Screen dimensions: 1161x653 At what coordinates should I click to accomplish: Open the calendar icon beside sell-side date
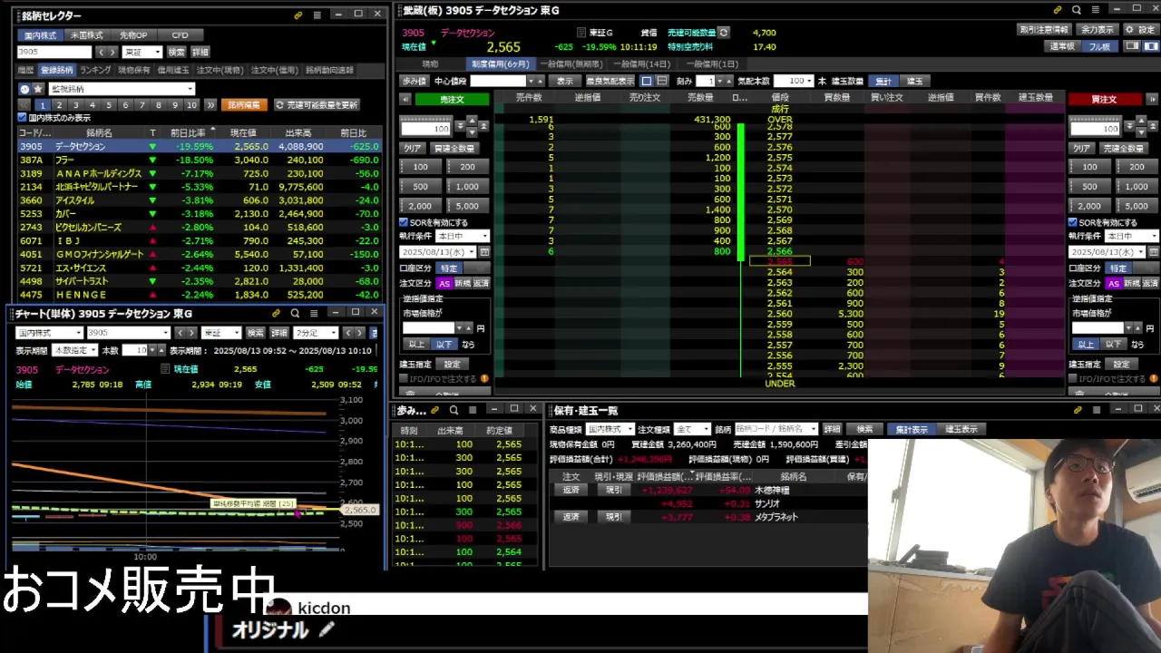484,252
